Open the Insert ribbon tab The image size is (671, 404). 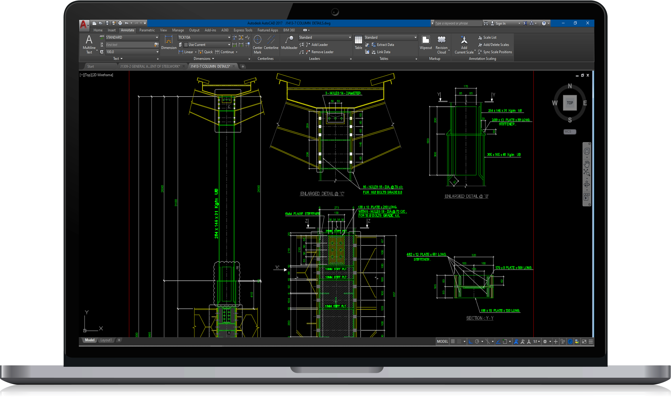pyautogui.click(x=112, y=30)
